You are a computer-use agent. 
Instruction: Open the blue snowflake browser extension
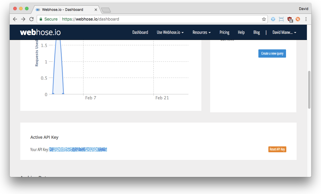click(x=273, y=19)
